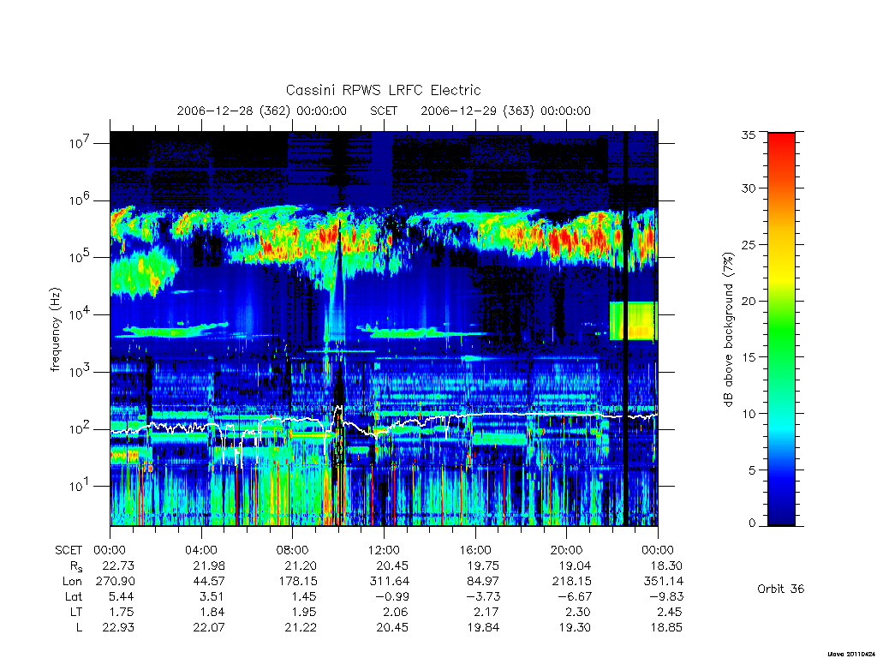Image resolution: width=877 pixels, height=658 pixels.
Task: Click the 'Lat' row label
Action: pos(74,596)
